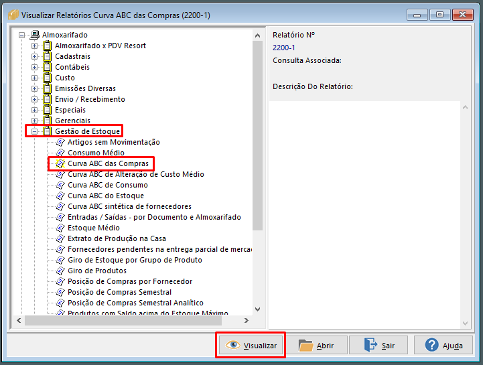
Task: Click the Emissões Diversas clipboard icon
Action: click(47, 88)
